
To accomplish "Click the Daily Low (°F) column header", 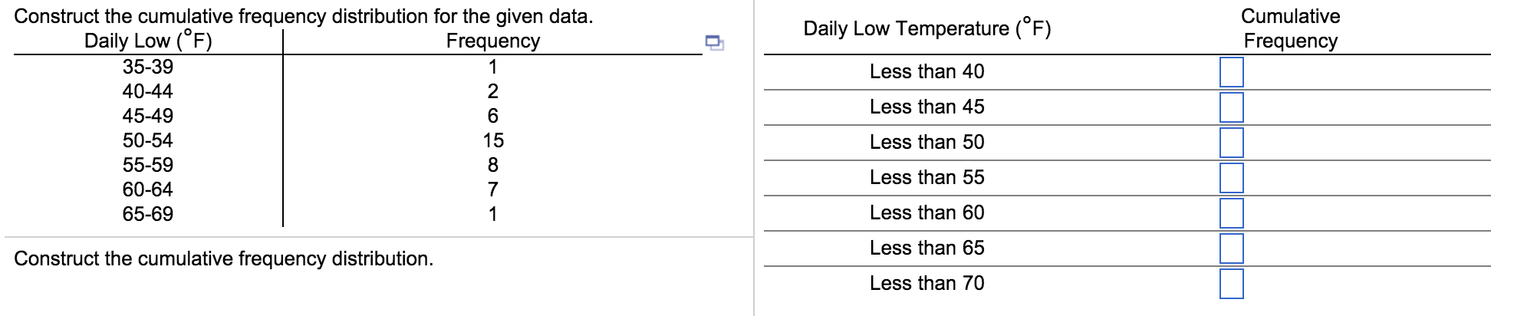I will [x=148, y=41].
